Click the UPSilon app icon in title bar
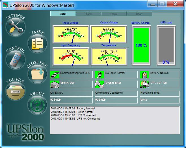This screenshot has width=186, height=148. tap(5, 5)
